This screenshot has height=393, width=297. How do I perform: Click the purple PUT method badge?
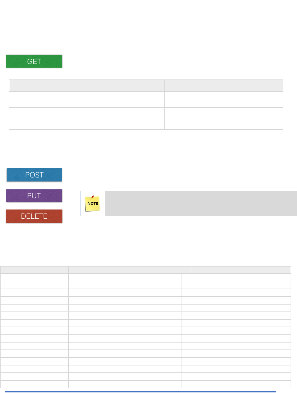tap(34, 196)
